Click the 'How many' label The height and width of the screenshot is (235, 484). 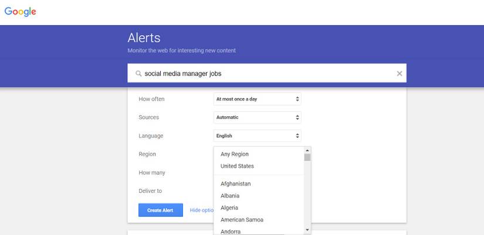[x=152, y=172]
